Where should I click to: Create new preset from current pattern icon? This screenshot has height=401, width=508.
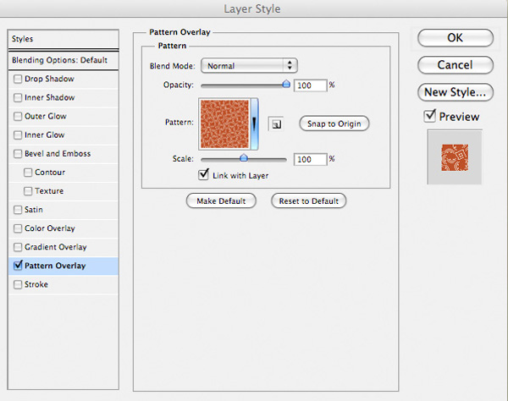coord(276,124)
